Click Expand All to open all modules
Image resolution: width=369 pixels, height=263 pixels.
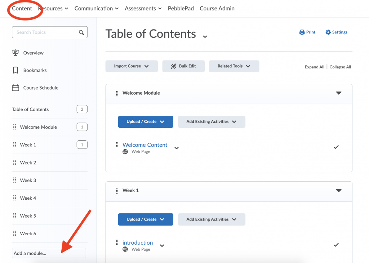tap(314, 67)
